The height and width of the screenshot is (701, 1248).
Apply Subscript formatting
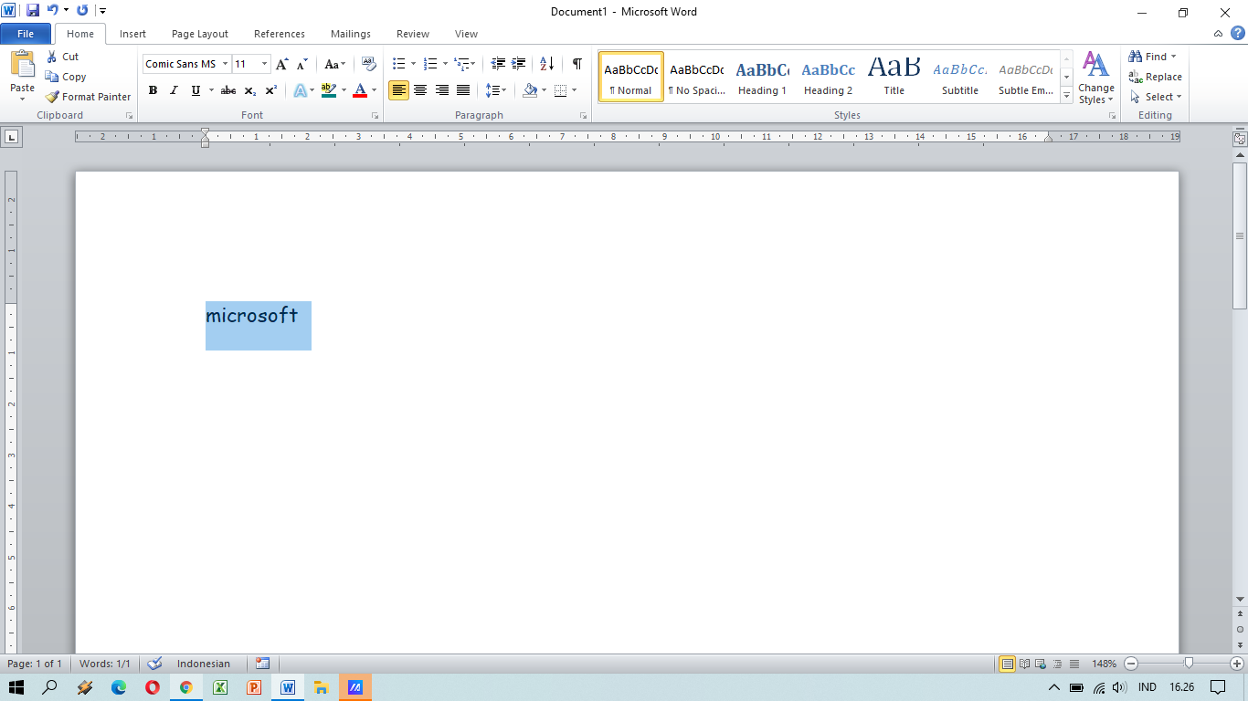(x=250, y=90)
